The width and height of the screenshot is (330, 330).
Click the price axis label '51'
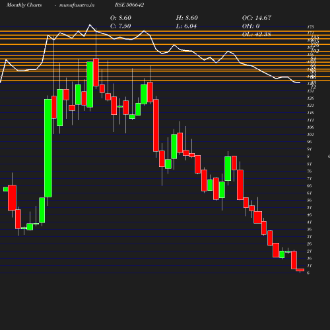click(x=310, y=207)
